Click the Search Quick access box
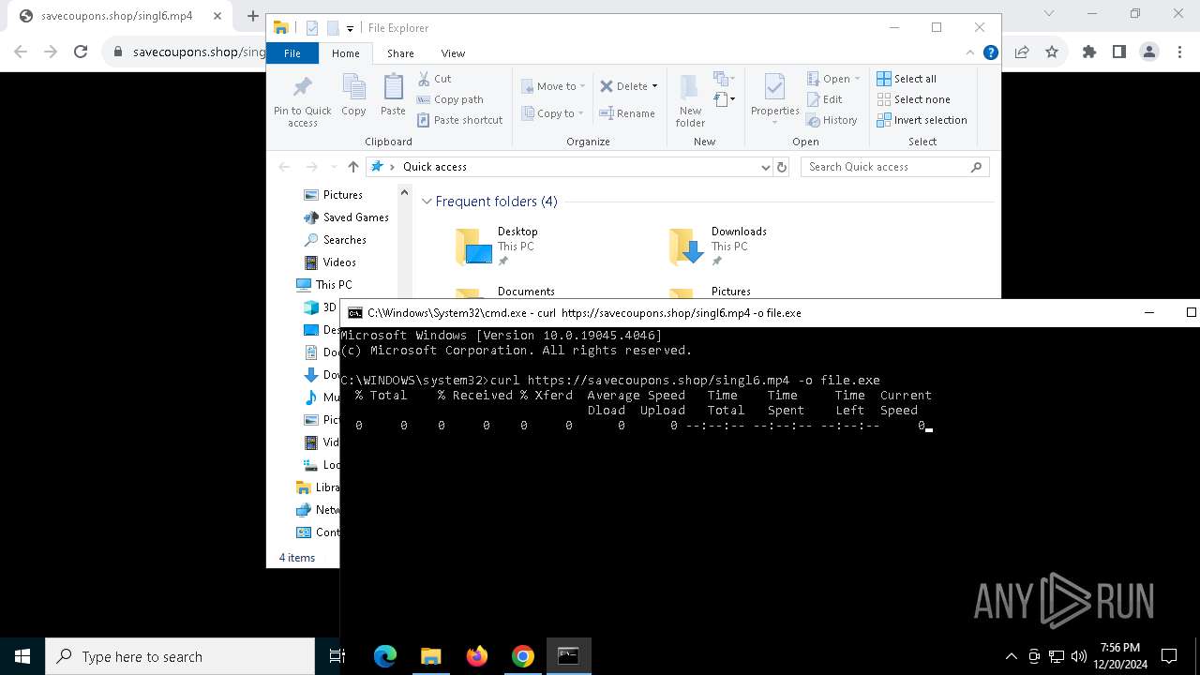1200x675 pixels. pos(895,167)
